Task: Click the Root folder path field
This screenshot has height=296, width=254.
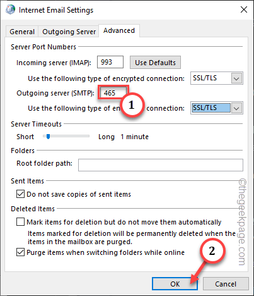Action: click(161, 165)
